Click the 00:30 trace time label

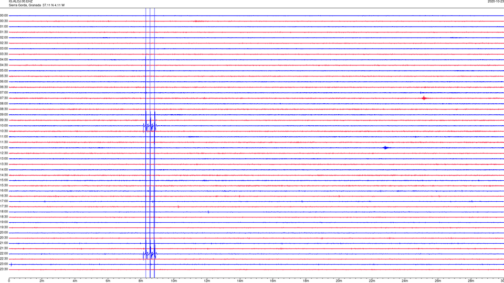(x=4, y=21)
